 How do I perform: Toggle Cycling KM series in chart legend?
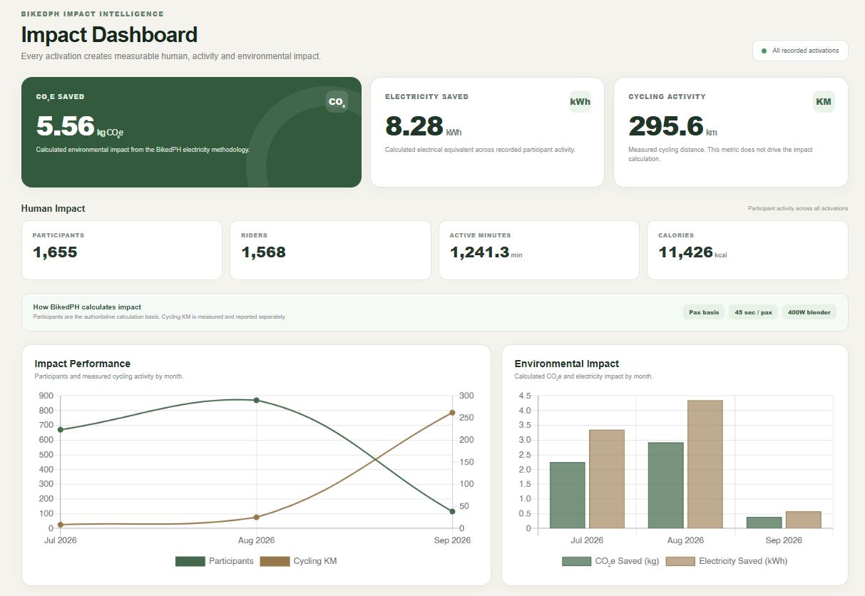click(298, 561)
